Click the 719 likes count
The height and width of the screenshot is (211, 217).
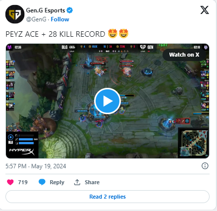click(x=23, y=182)
